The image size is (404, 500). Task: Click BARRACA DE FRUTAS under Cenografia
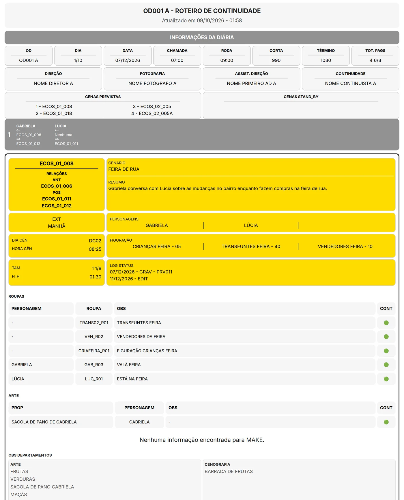229,471
